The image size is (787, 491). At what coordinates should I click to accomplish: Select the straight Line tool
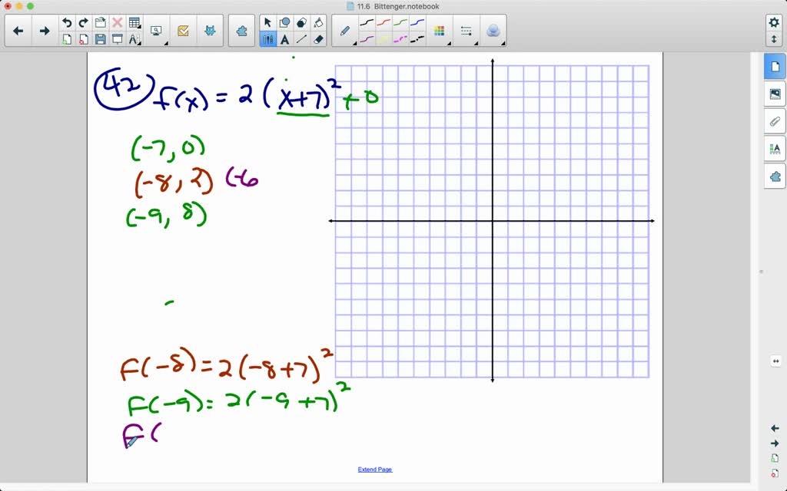tap(301, 39)
